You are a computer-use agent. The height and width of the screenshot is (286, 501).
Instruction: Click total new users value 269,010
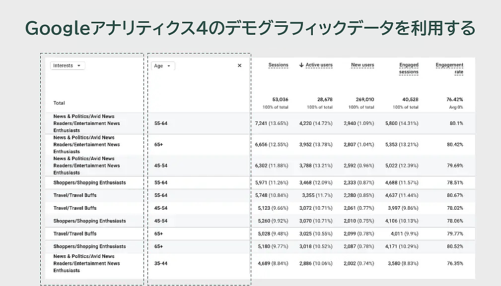tap(365, 100)
